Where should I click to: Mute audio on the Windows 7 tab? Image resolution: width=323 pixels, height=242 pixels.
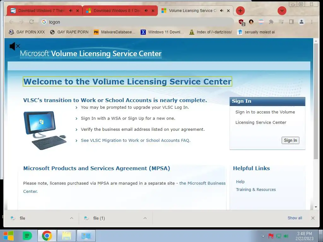(71, 11)
